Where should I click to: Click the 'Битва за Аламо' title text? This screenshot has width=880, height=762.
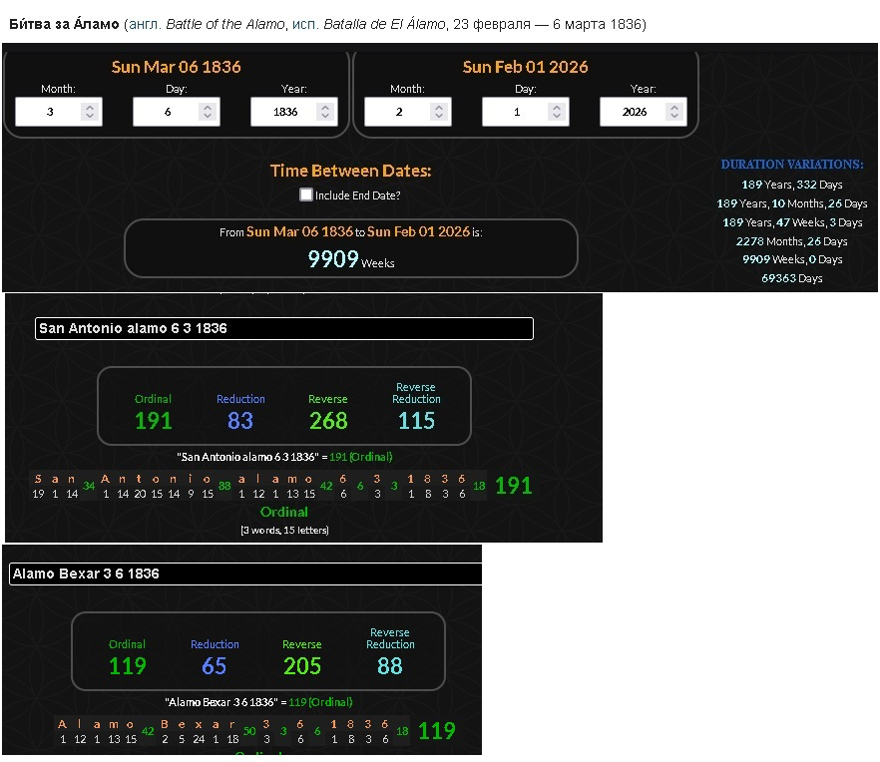64,24
